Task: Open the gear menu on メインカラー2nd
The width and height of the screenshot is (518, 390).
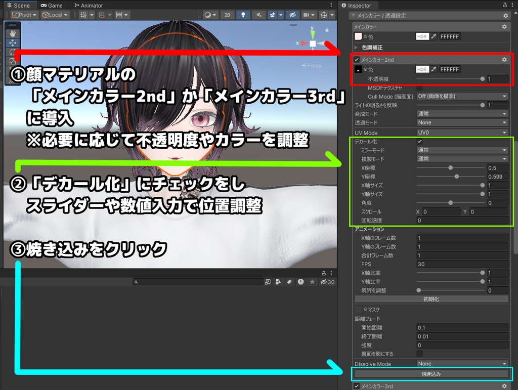Action: click(x=504, y=59)
